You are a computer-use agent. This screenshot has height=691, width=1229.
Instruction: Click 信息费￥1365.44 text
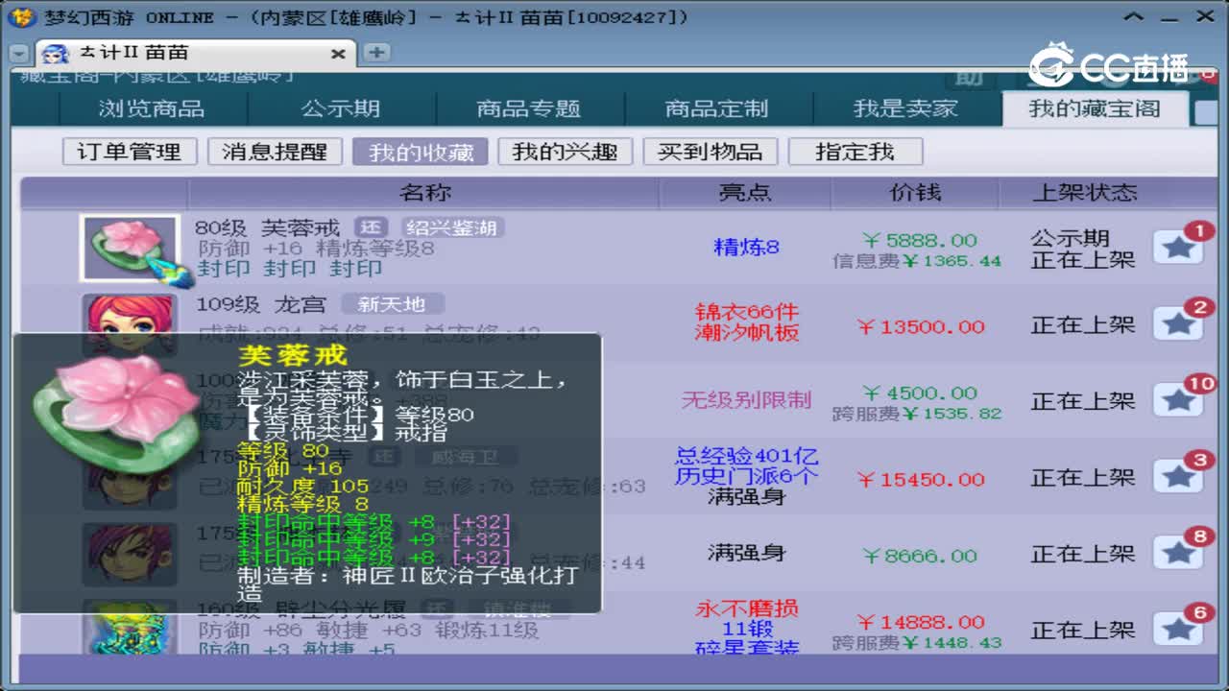[918, 261]
